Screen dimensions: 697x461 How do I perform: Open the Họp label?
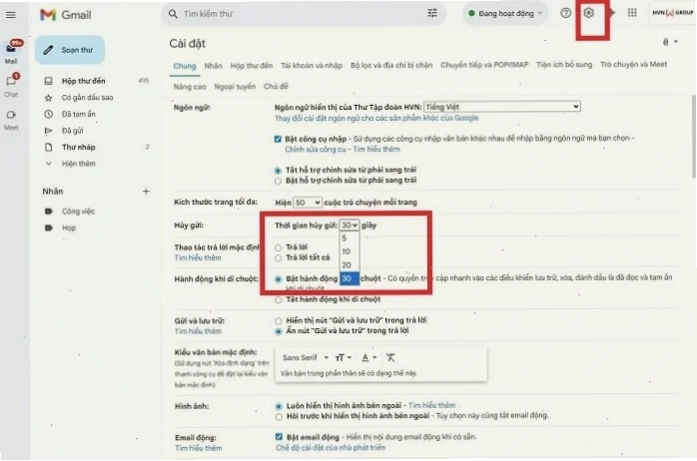(69, 228)
